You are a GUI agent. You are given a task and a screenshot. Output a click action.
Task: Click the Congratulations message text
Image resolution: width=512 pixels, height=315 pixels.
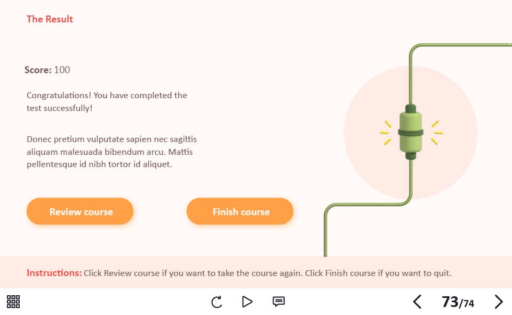[107, 101]
